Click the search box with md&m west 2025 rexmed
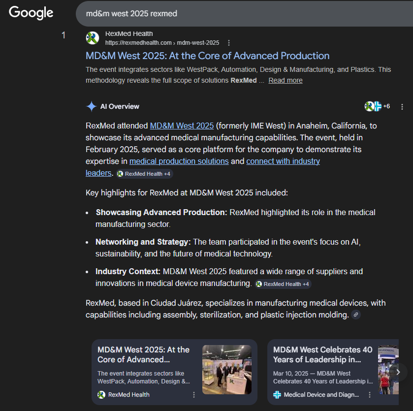Image resolution: width=413 pixels, height=411 pixels. coord(244,14)
